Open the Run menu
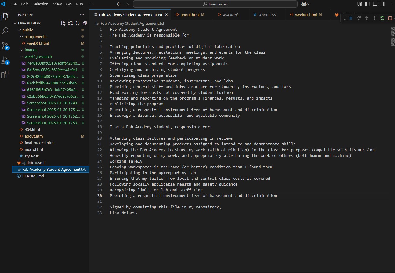 pos(79,4)
